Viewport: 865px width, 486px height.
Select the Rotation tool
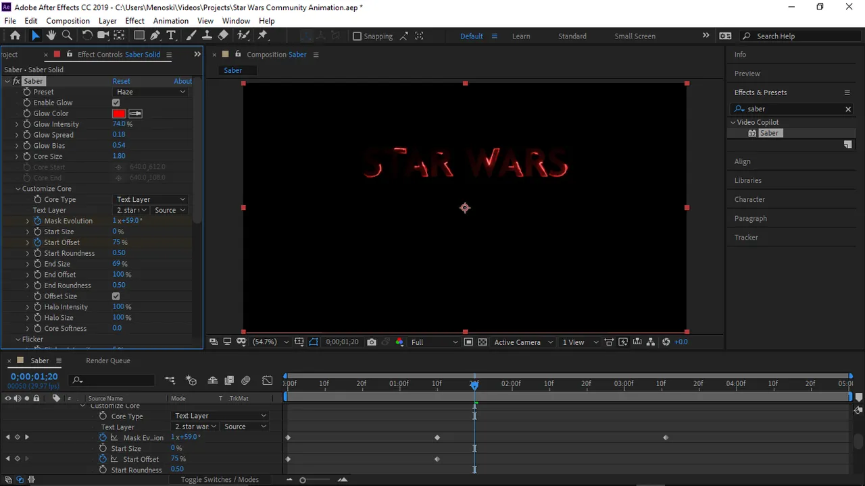87,36
